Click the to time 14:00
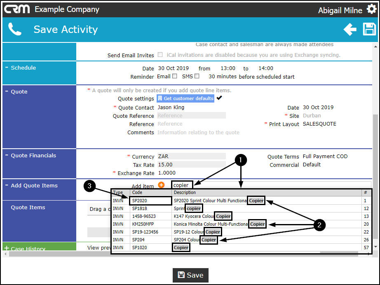 [x=265, y=68]
